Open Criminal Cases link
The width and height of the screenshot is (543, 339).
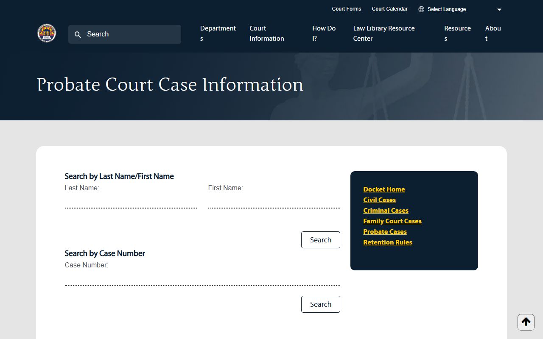pyautogui.click(x=386, y=211)
